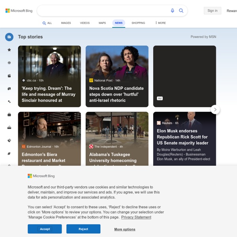
Task: Open the Nova Scotia NDP candidate story
Action: tap(117, 76)
